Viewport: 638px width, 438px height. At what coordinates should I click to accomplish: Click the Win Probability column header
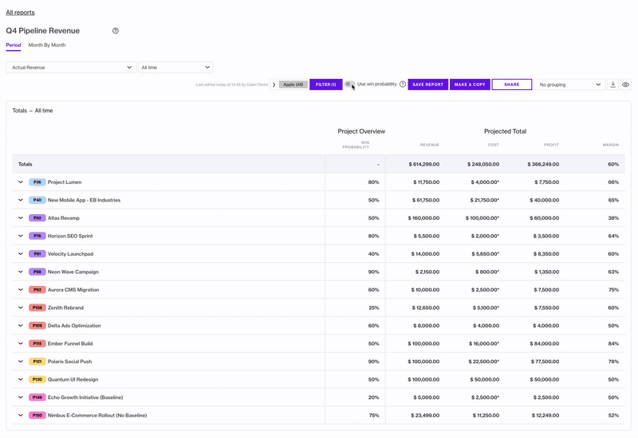tap(356, 145)
